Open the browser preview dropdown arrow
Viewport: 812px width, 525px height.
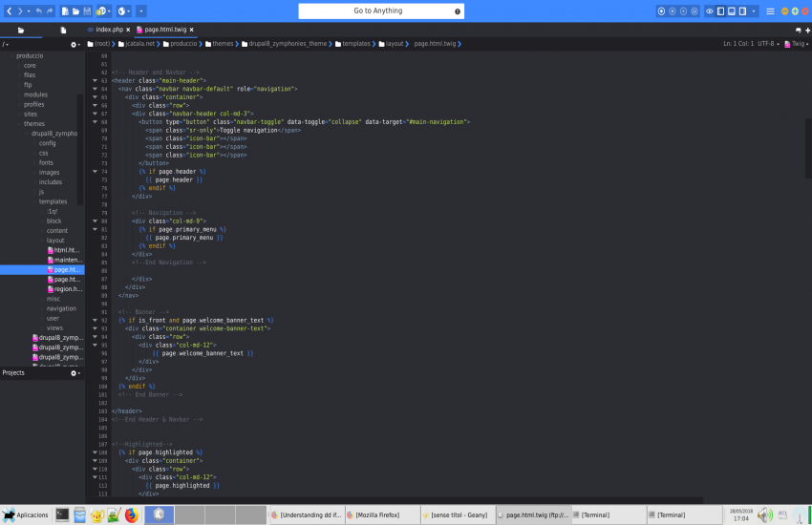pos(128,11)
